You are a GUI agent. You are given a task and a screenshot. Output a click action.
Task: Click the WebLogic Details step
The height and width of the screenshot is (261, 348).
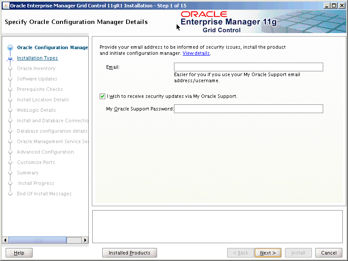pos(37,110)
